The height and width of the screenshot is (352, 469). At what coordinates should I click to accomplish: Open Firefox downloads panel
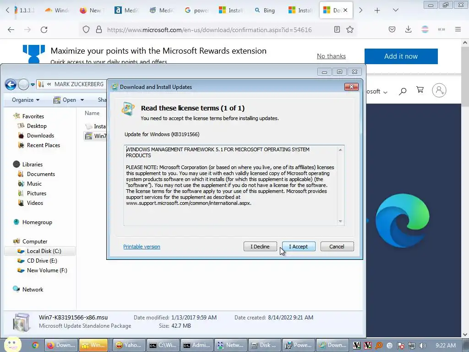point(408,29)
